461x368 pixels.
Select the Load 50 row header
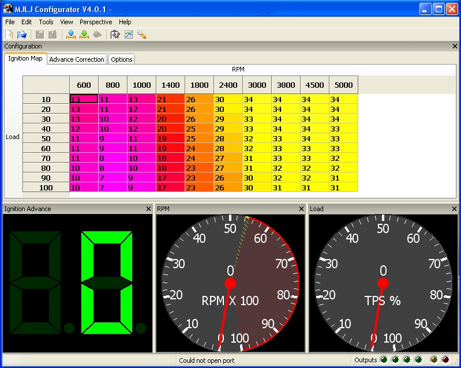click(46, 138)
